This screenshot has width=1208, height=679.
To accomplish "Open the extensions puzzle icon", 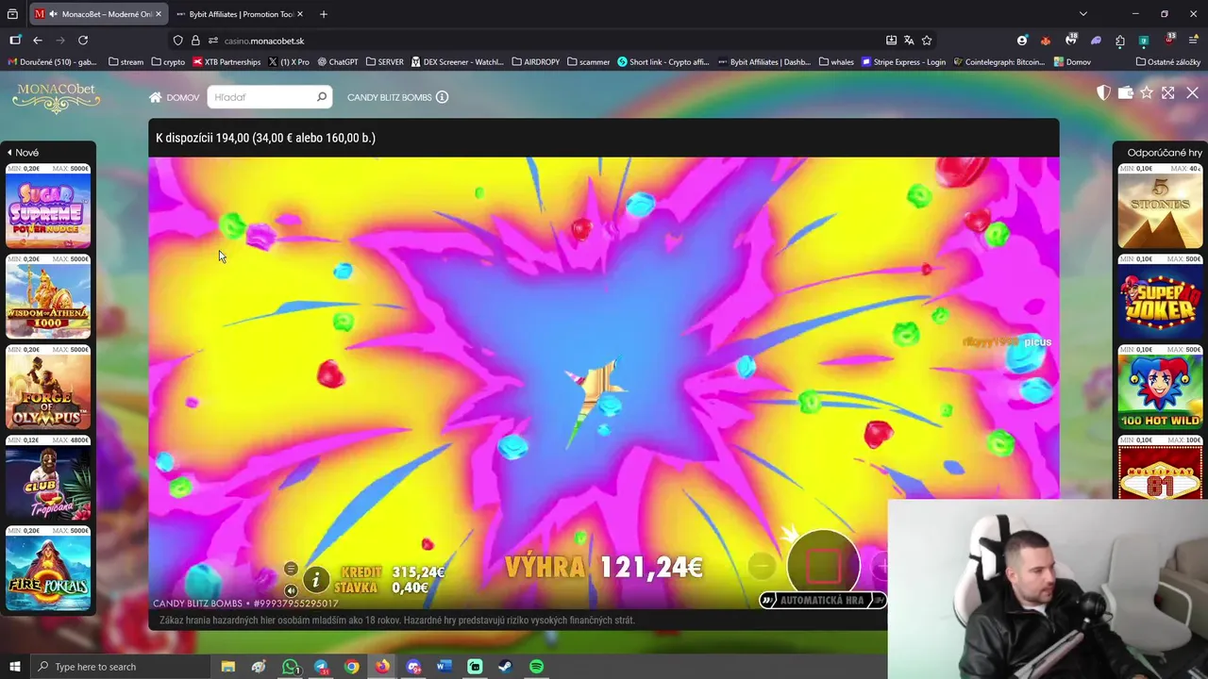I will pyautogui.click(x=1120, y=41).
